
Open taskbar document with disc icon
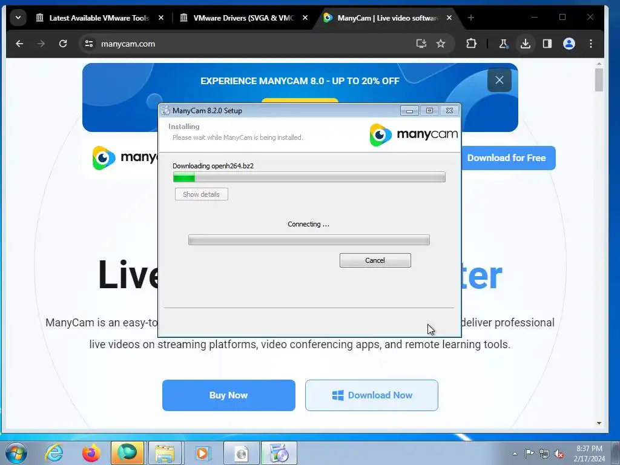pos(241,453)
